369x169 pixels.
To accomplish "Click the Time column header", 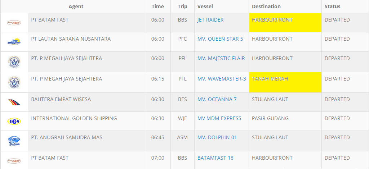I will pos(157,6).
